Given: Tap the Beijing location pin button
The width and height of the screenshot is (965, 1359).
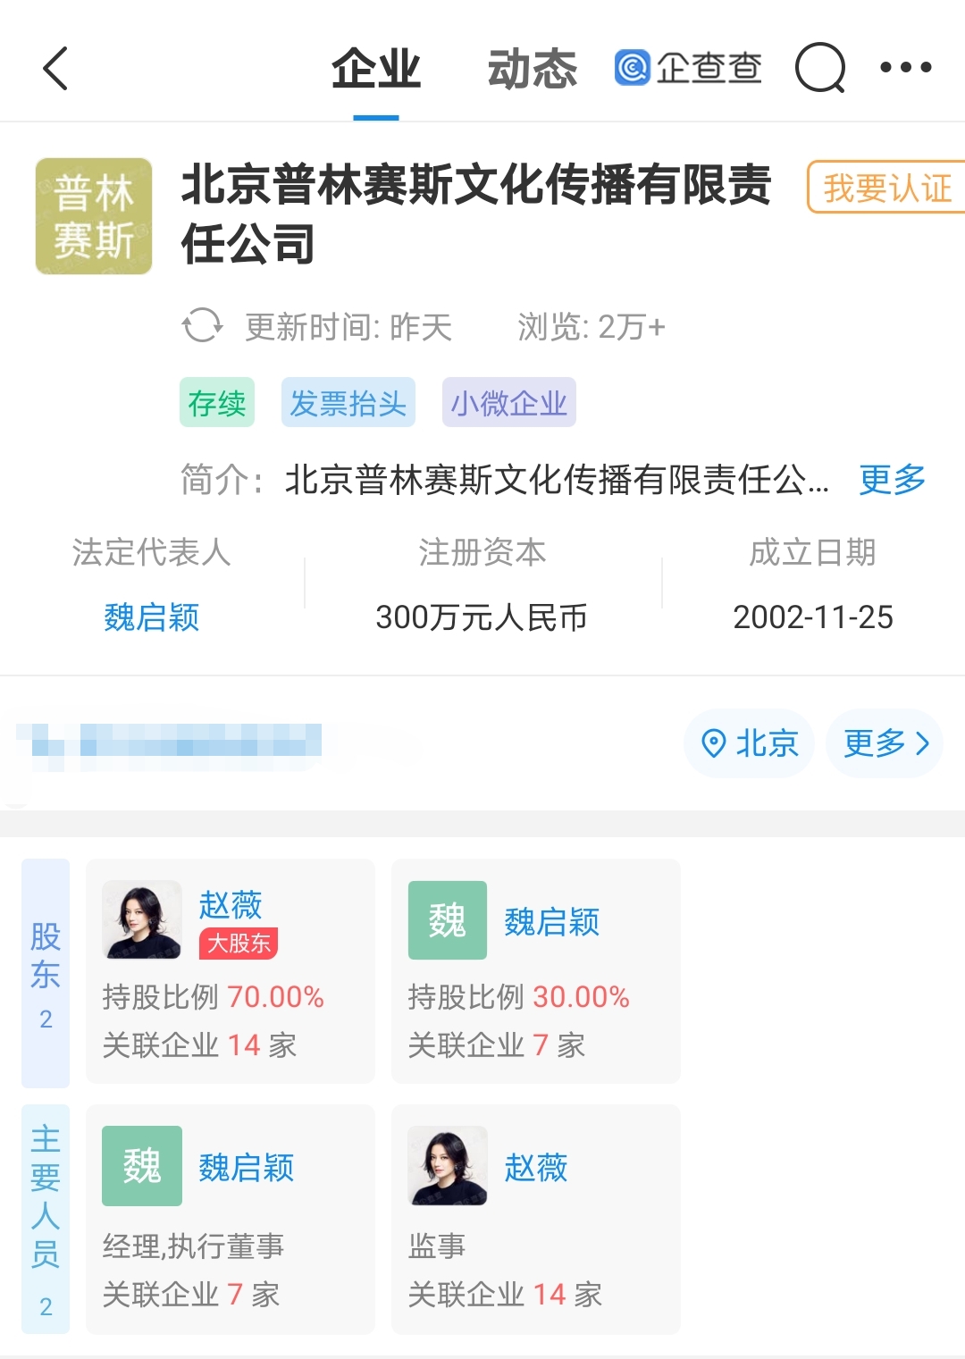Looking at the screenshot, I should click(749, 743).
